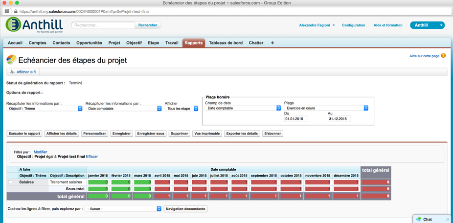Click the Effacer filter link
This screenshot has width=453, height=223.
pyautogui.click(x=92, y=156)
